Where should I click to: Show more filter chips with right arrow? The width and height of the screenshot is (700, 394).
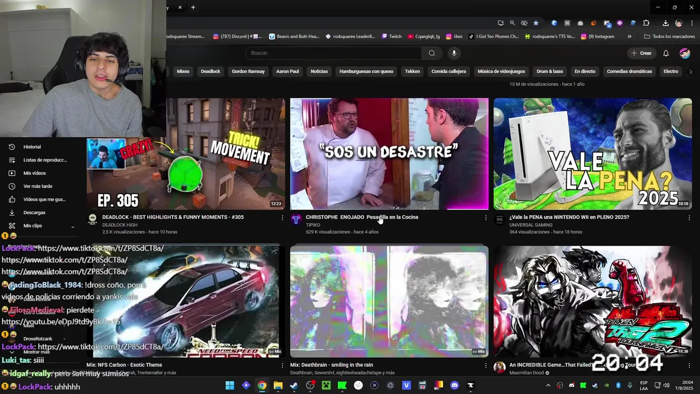pyautogui.click(x=690, y=71)
